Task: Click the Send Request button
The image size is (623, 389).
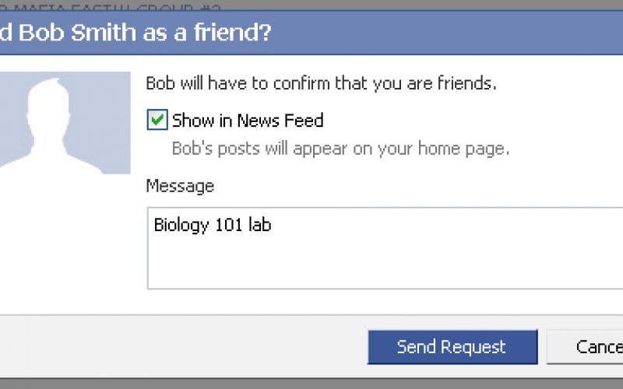Action: [452, 347]
